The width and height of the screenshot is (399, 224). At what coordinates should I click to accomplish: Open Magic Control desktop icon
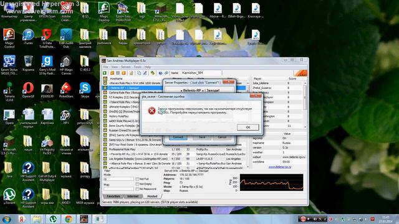click(9, 39)
